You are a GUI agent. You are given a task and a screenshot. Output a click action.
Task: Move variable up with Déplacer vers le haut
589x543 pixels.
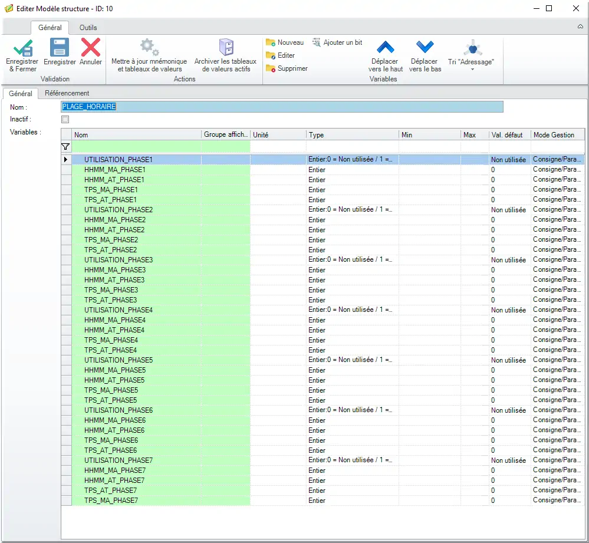(386, 55)
